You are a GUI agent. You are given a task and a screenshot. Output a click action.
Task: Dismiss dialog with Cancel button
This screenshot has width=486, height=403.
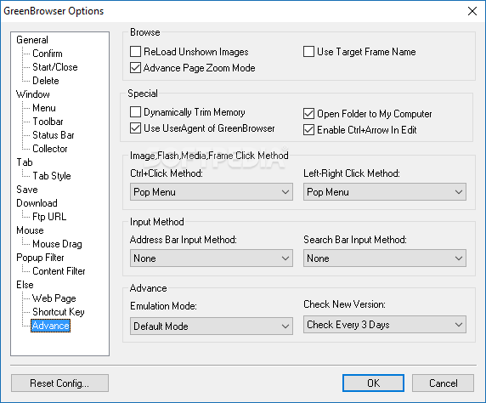tap(443, 383)
